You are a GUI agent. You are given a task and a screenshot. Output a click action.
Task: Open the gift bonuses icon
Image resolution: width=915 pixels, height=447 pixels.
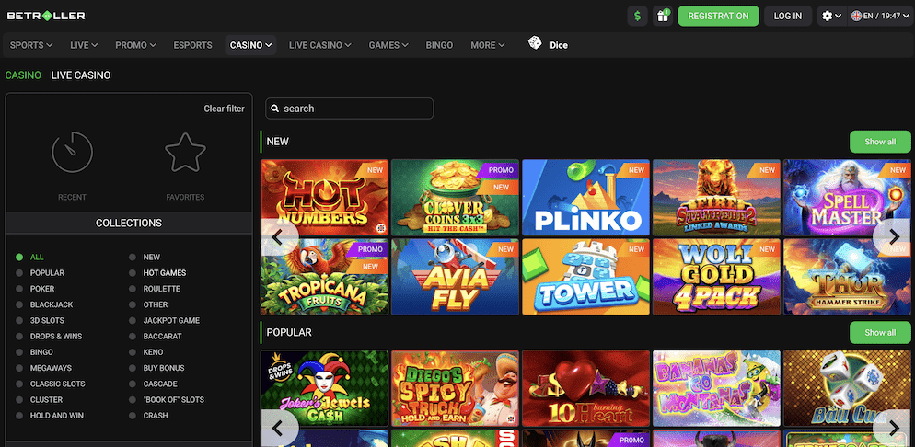pyautogui.click(x=663, y=16)
